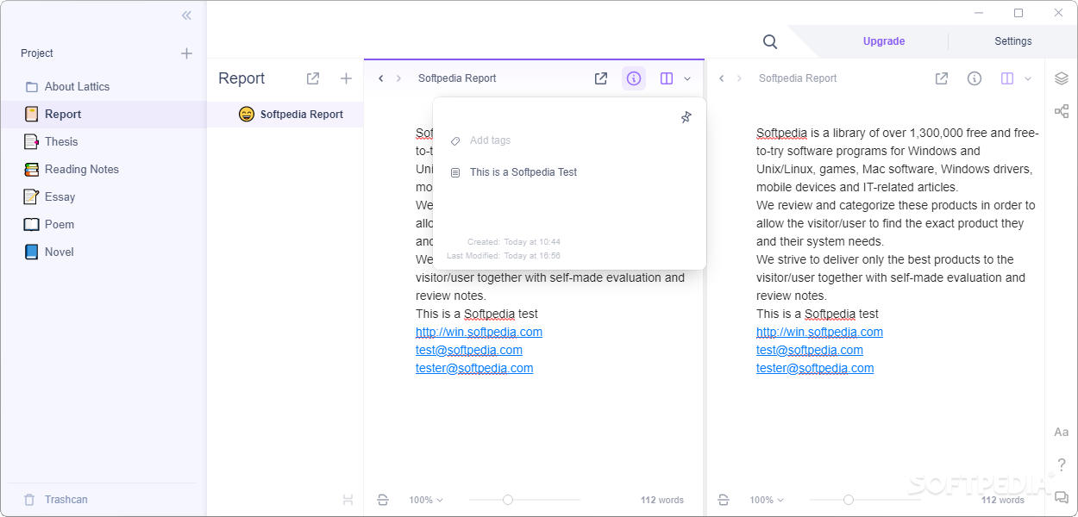
Task: Go forward in left editor pane
Action: [398, 78]
